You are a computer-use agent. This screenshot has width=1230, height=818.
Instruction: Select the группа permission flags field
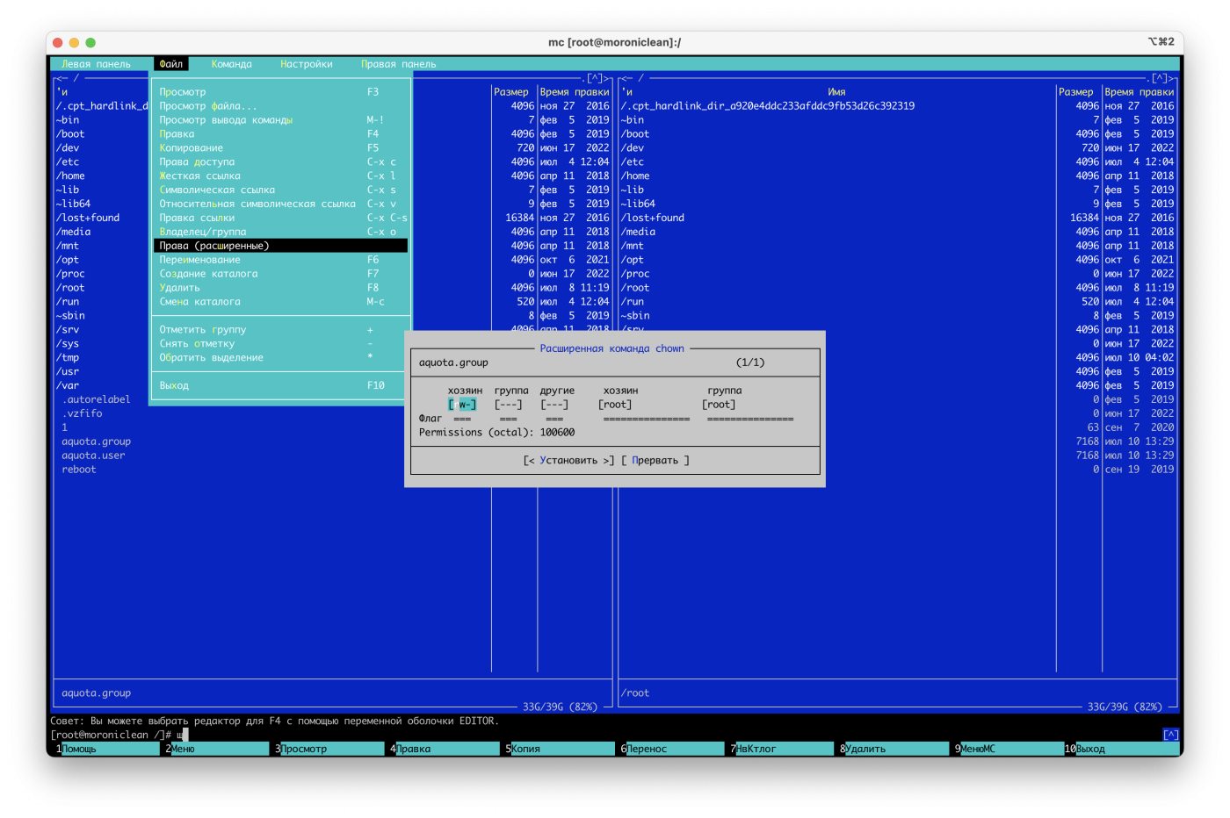[x=509, y=405]
